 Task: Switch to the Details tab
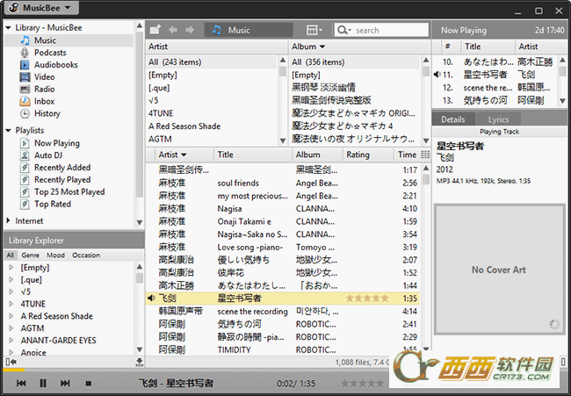(x=452, y=119)
